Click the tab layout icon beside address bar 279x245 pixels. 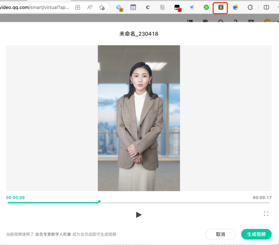coord(77,7)
